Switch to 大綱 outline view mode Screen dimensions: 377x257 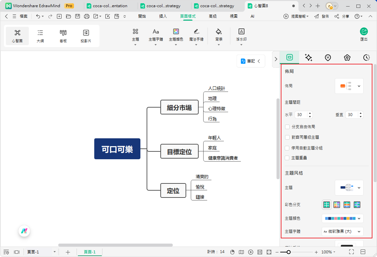[x=40, y=36]
